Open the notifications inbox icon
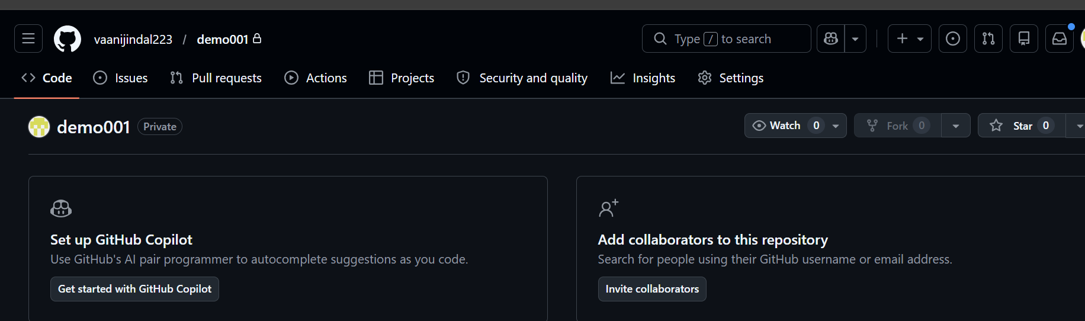Viewport: 1085px width, 321px height. [1059, 39]
